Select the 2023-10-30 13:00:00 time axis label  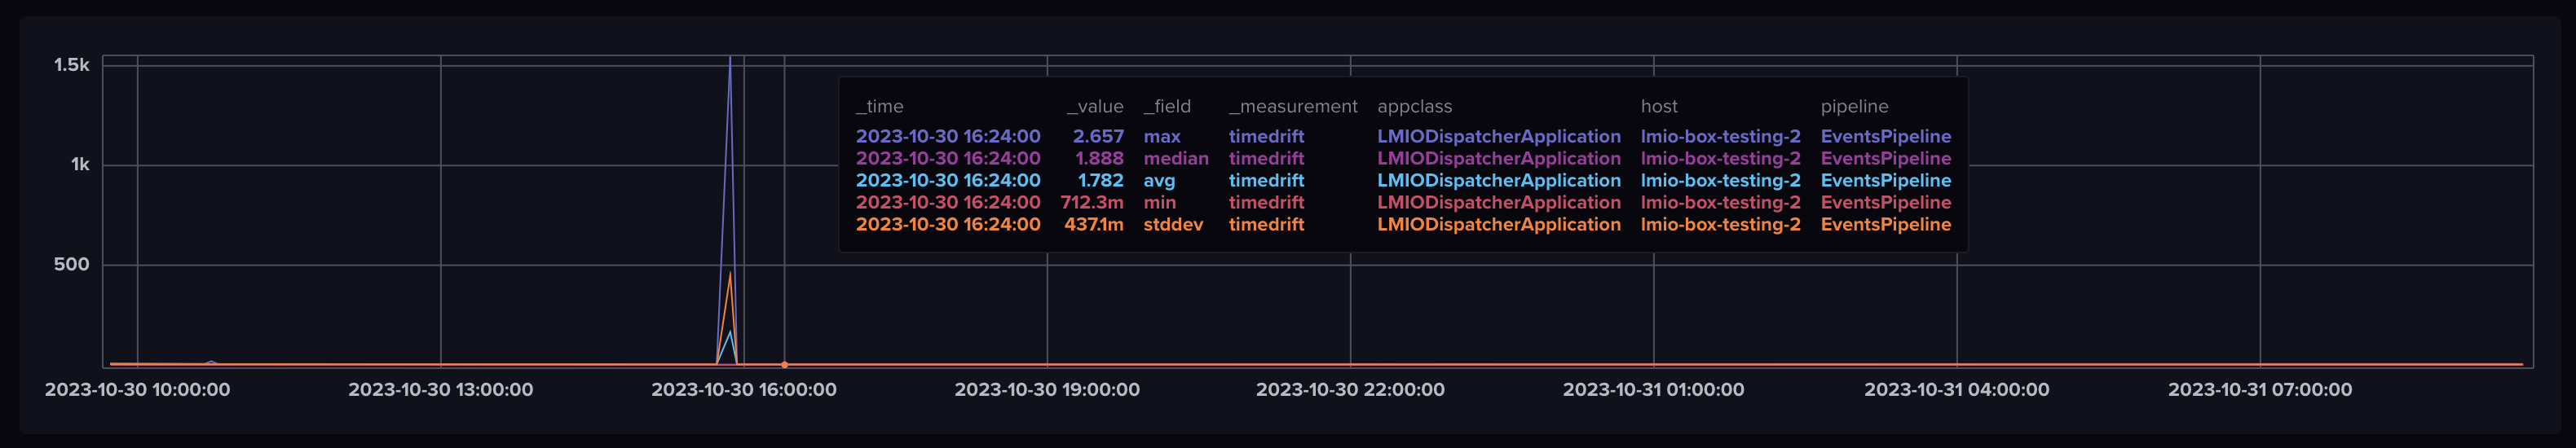pos(440,390)
